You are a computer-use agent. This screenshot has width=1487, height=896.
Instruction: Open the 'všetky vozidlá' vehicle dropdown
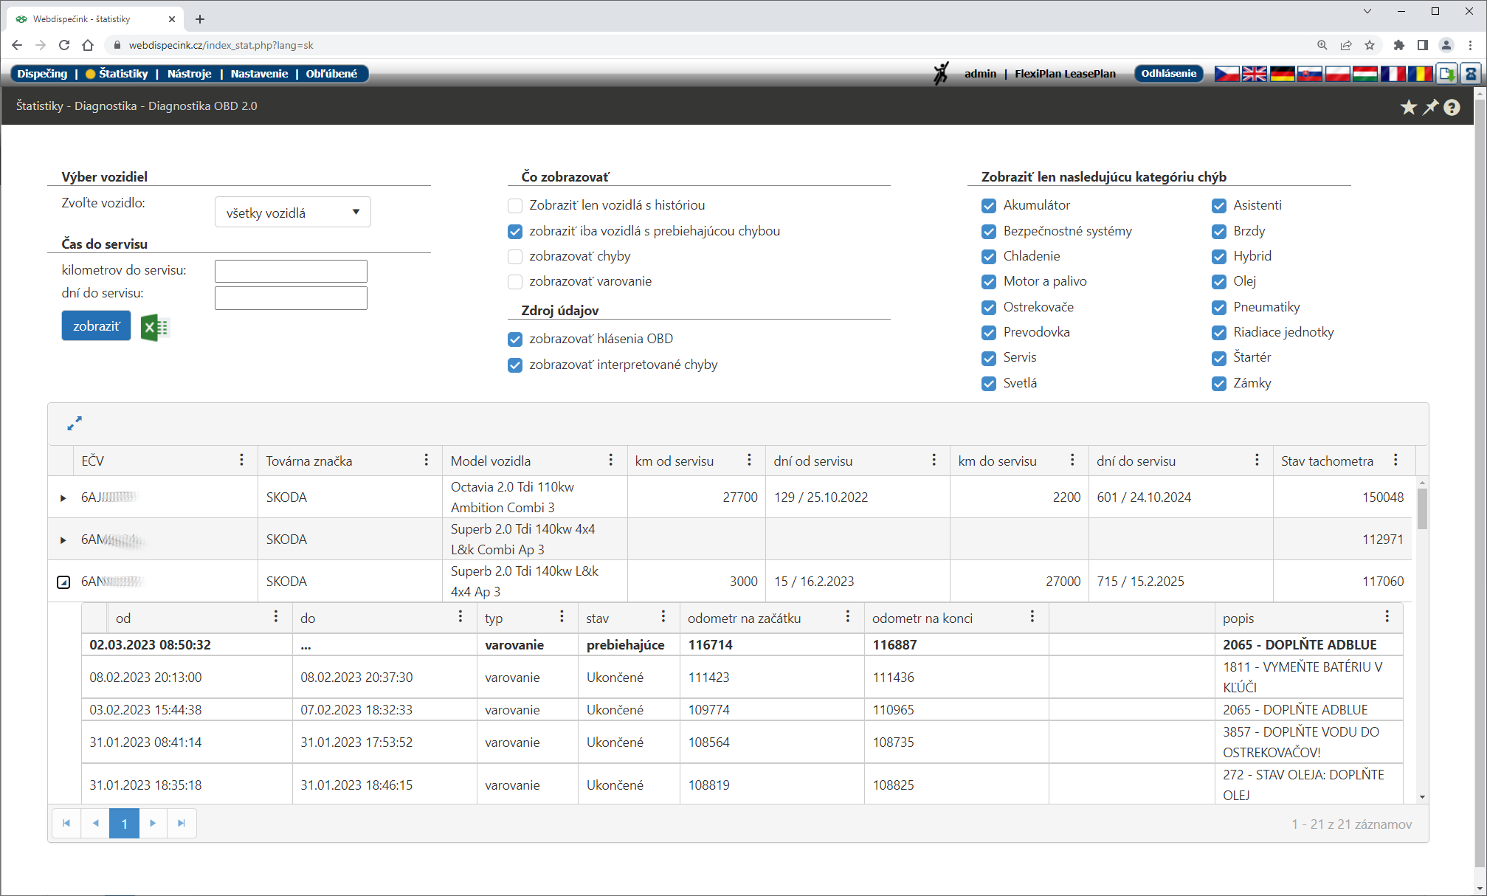point(292,213)
